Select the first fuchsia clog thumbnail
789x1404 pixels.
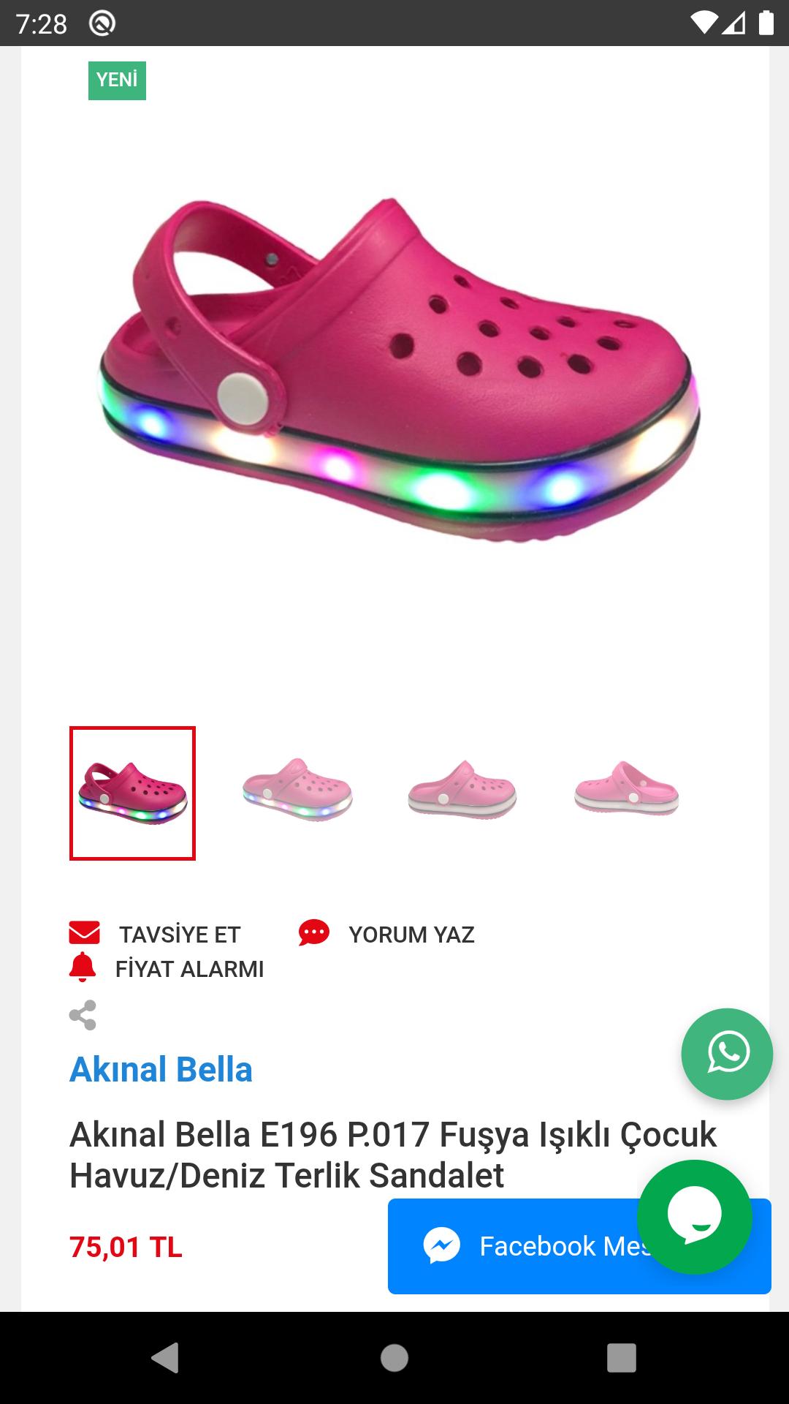[132, 793]
